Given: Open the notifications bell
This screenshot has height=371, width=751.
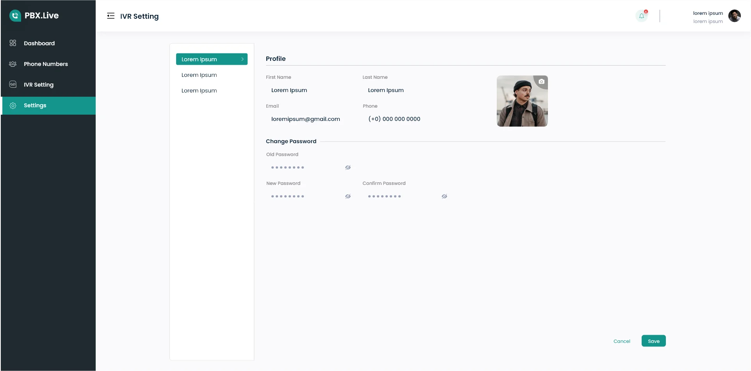Looking at the screenshot, I should pyautogui.click(x=641, y=16).
